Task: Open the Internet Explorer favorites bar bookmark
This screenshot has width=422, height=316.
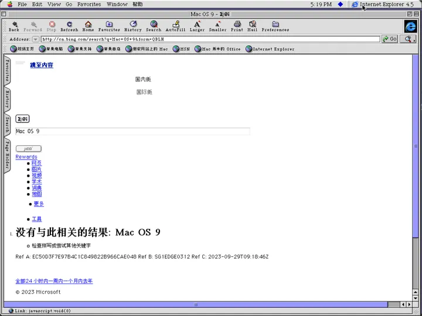Action: tap(270, 49)
